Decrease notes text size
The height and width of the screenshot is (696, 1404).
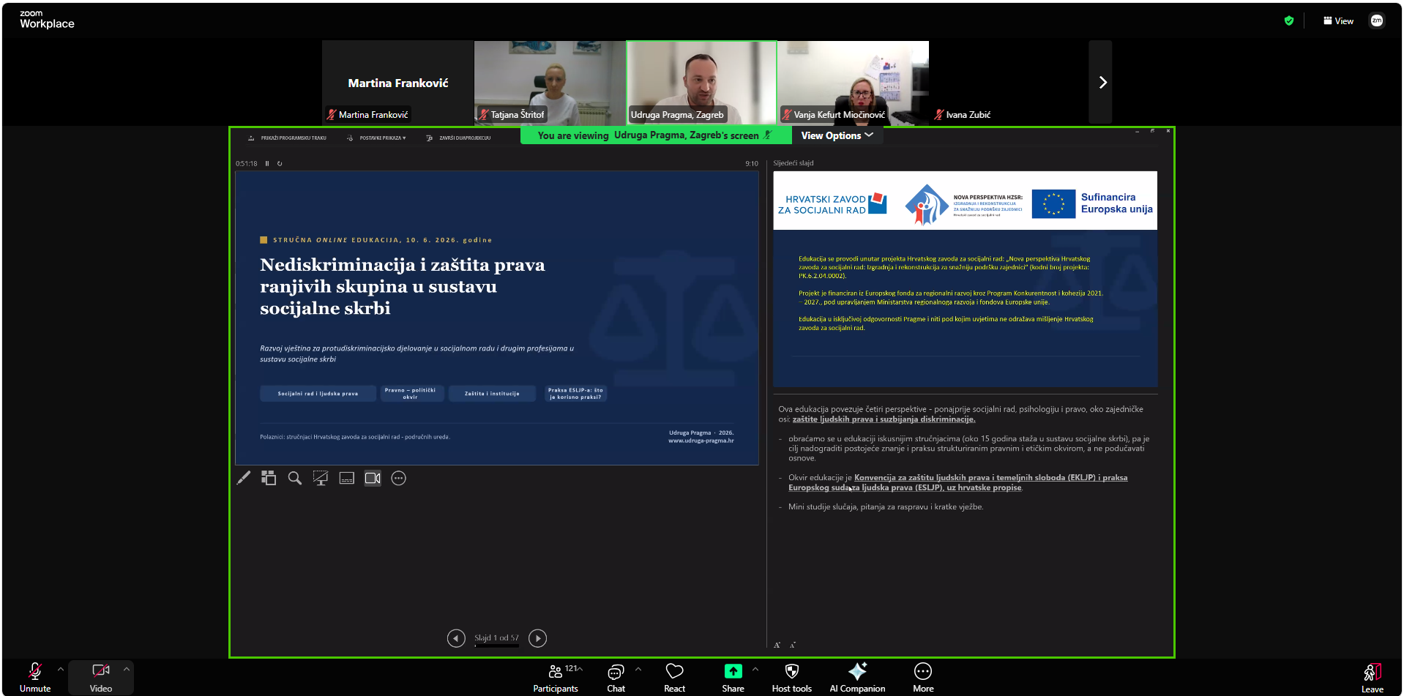[x=792, y=645]
